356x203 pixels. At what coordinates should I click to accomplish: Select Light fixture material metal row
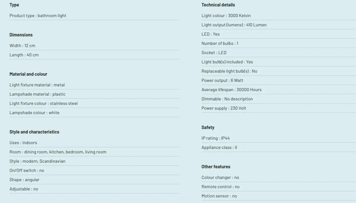(x=94, y=85)
